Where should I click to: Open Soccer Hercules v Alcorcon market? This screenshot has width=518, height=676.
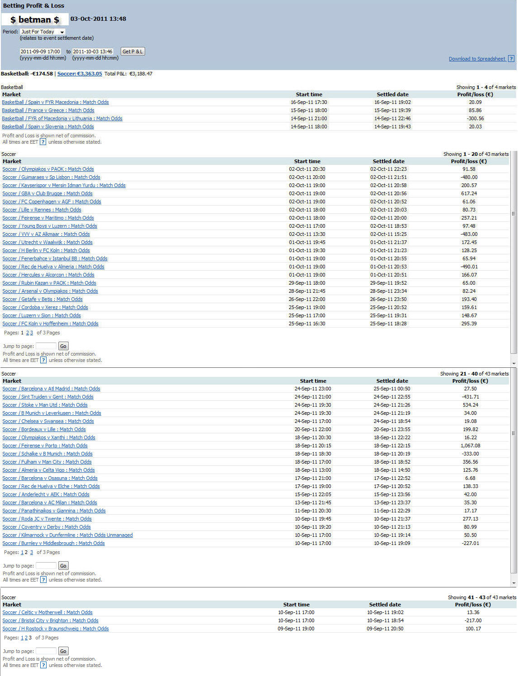coord(48,275)
